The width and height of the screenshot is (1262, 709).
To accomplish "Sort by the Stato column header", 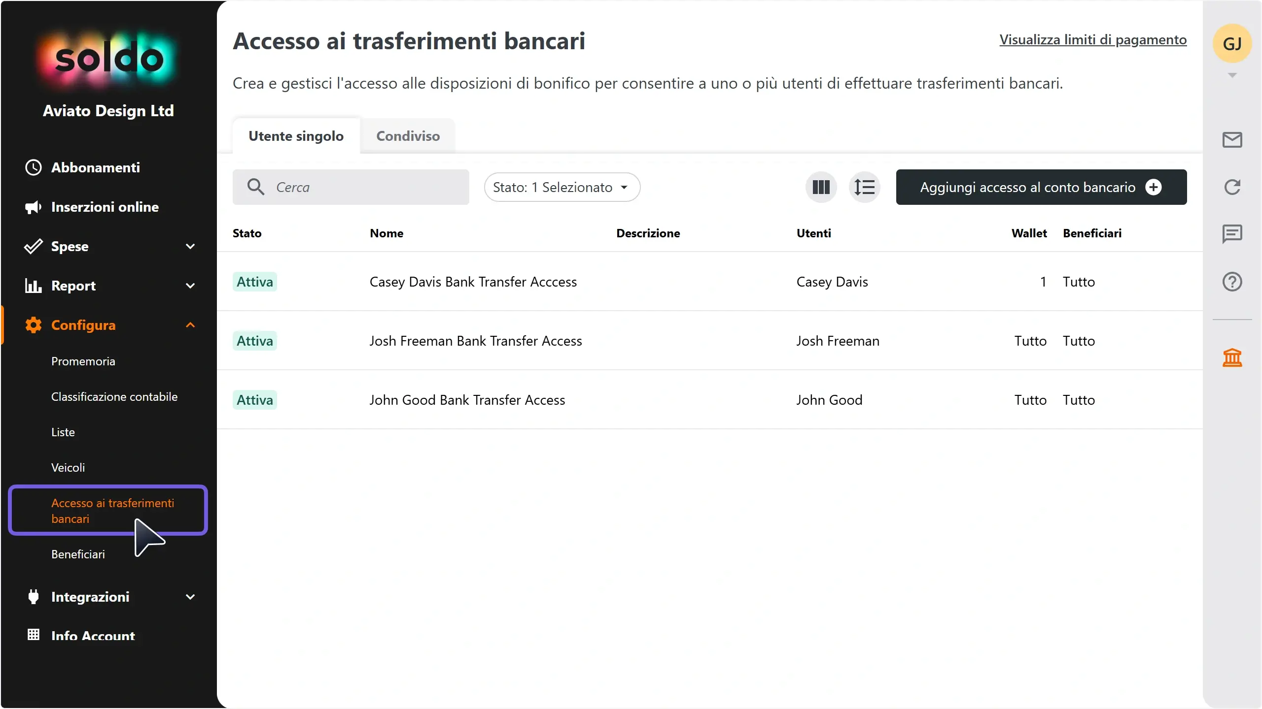I will [x=247, y=233].
